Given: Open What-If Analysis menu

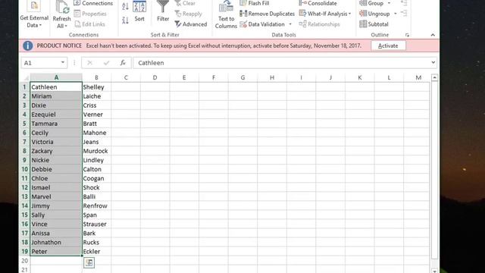Looking at the screenshot, I should [x=325, y=14].
